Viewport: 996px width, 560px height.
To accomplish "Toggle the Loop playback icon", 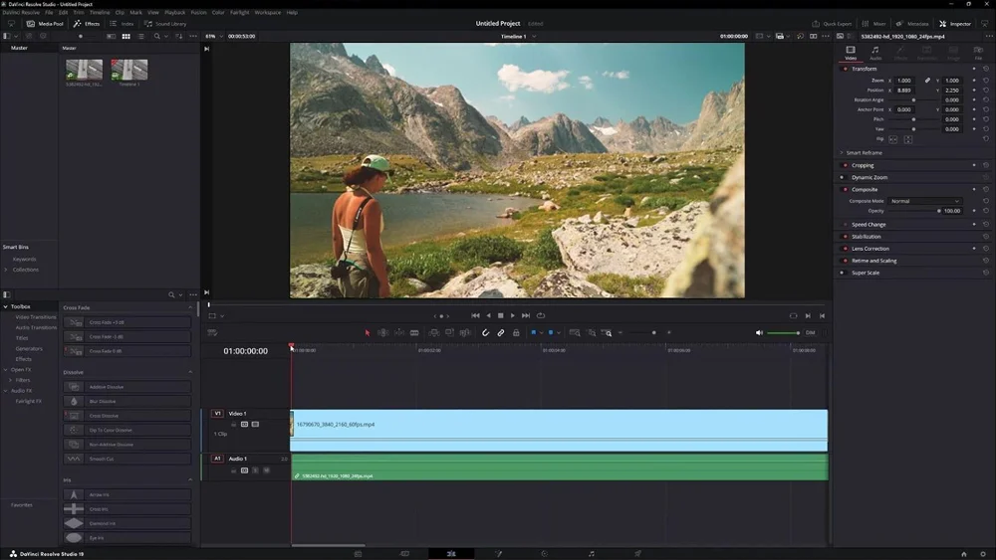I will coord(541,316).
